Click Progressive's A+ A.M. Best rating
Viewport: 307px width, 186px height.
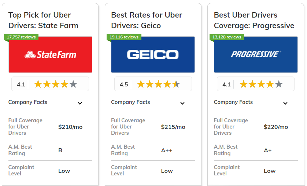tap(267, 150)
